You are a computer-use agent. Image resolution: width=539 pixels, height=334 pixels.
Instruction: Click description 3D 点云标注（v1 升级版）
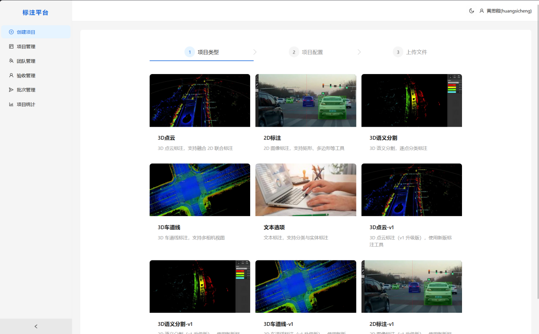[411, 241]
